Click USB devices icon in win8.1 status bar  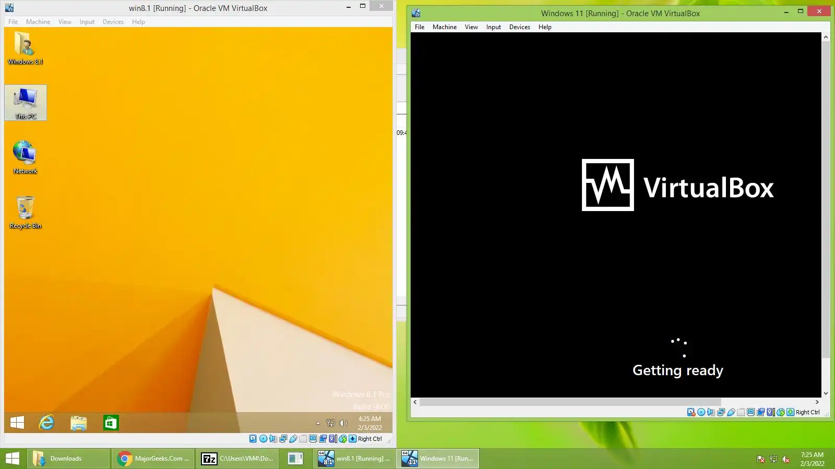[x=293, y=439]
